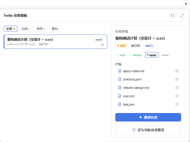The width and height of the screenshot is (190, 142).
Task: Select the done stage step
Action: pos(165,55)
